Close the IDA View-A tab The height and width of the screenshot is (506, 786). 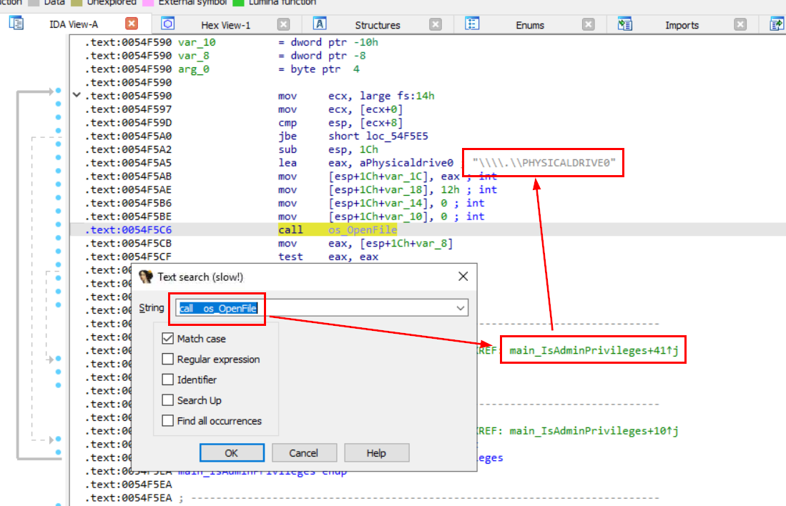pos(131,24)
